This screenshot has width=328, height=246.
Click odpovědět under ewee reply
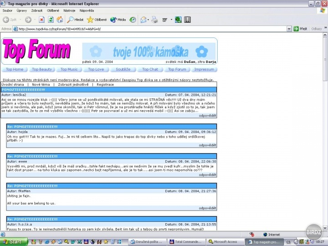click(x=208, y=174)
